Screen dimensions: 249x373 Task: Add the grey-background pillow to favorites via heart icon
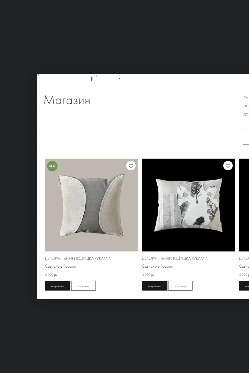pyautogui.click(x=131, y=166)
